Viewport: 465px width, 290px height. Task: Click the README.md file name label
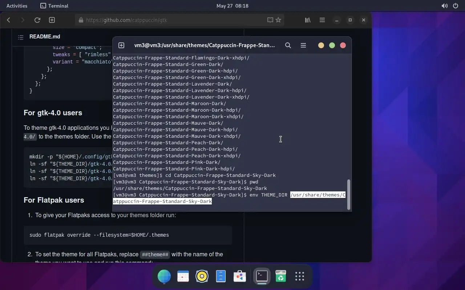(45, 37)
